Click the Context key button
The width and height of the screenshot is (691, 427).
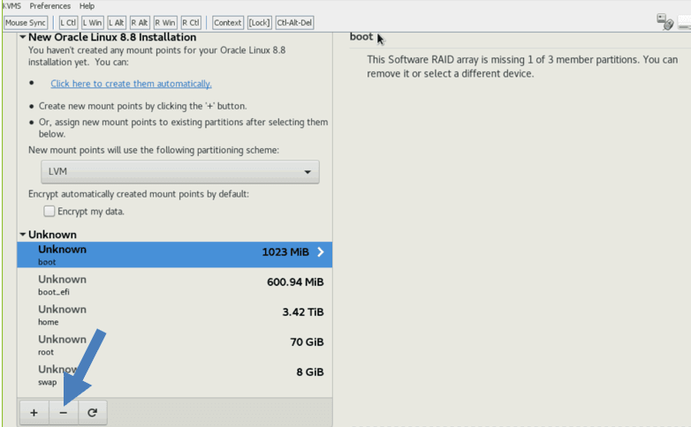coord(227,23)
